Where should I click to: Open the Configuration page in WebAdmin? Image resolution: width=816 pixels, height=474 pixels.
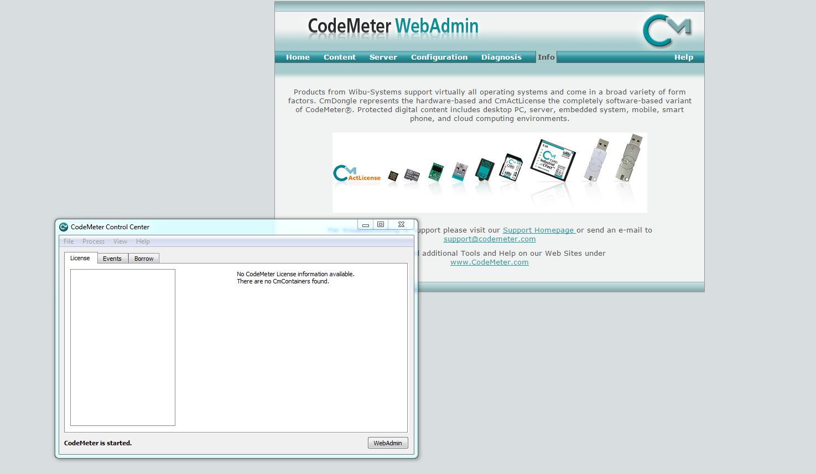[x=439, y=57]
